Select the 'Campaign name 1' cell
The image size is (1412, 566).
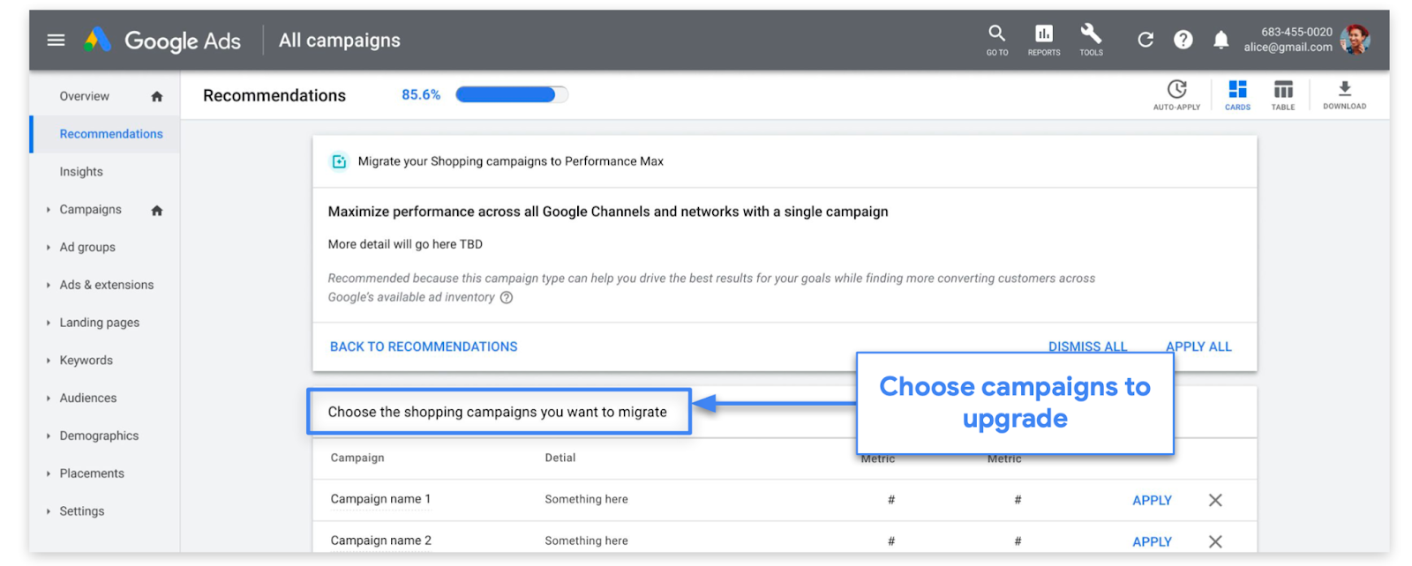(x=380, y=500)
